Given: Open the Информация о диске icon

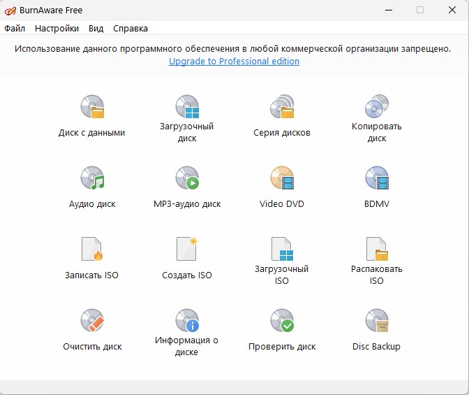Looking at the screenshot, I should 187,320.
